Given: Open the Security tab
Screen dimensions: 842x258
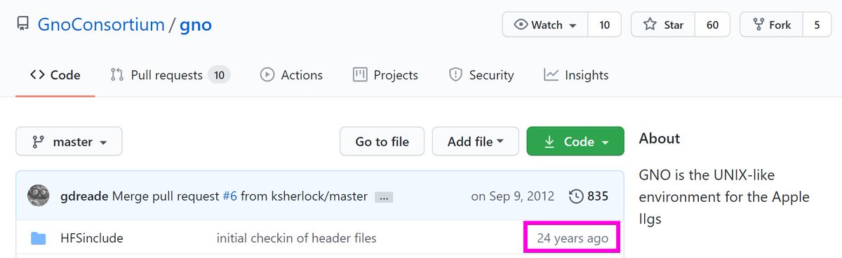Looking at the screenshot, I should (x=481, y=75).
